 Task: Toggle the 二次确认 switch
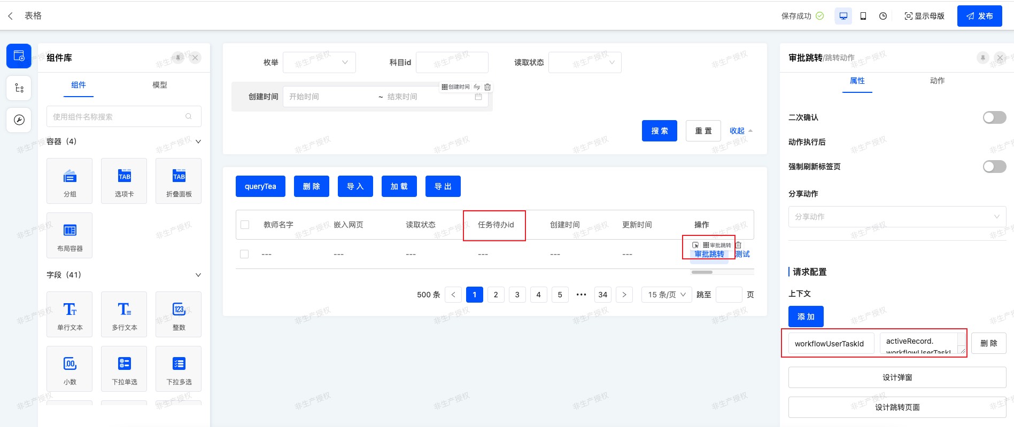coord(994,117)
